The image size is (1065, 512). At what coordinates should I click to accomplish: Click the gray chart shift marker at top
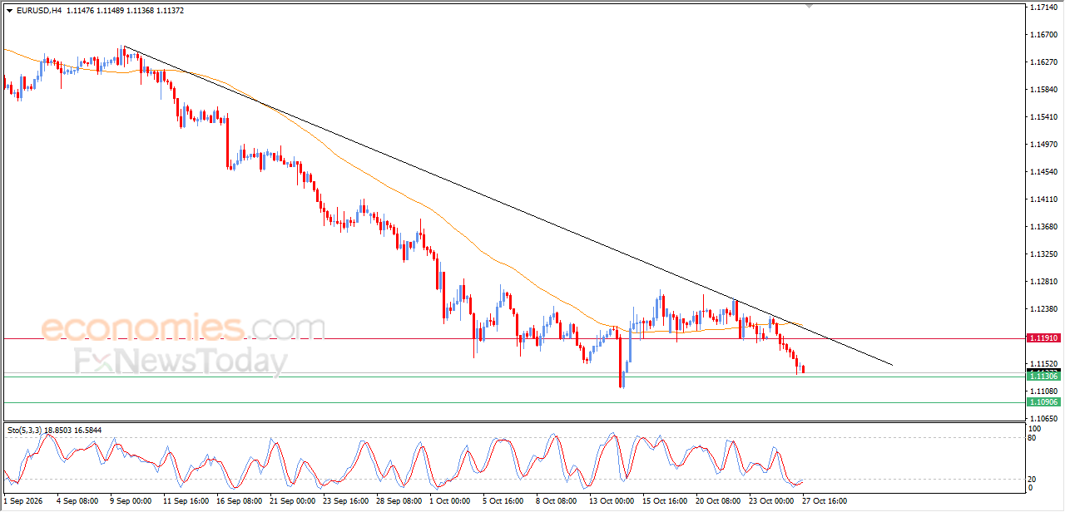(807, 6)
